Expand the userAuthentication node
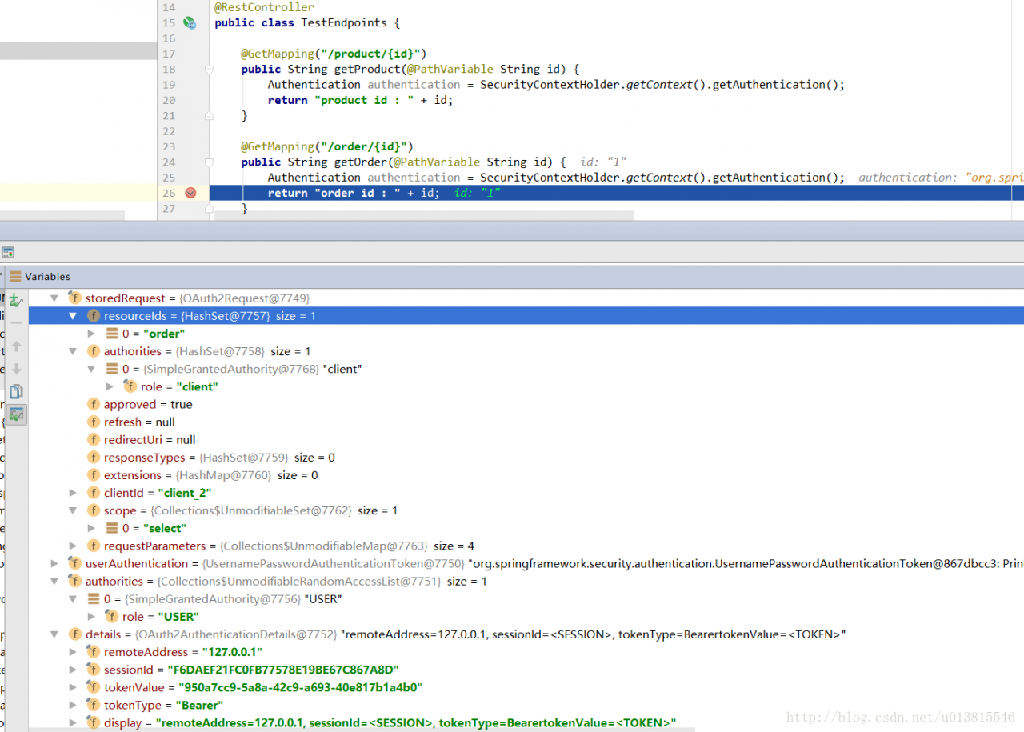1024x732 pixels. pyautogui.click(x=54, y=563)
